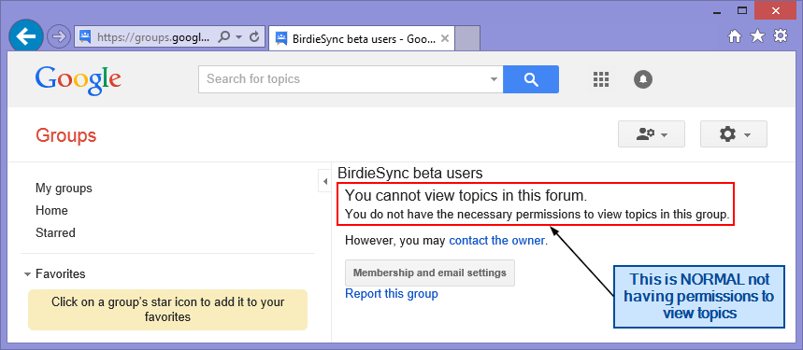Click the browser Back arrow button
The image size is (803, 350).
tap(25, 35)
